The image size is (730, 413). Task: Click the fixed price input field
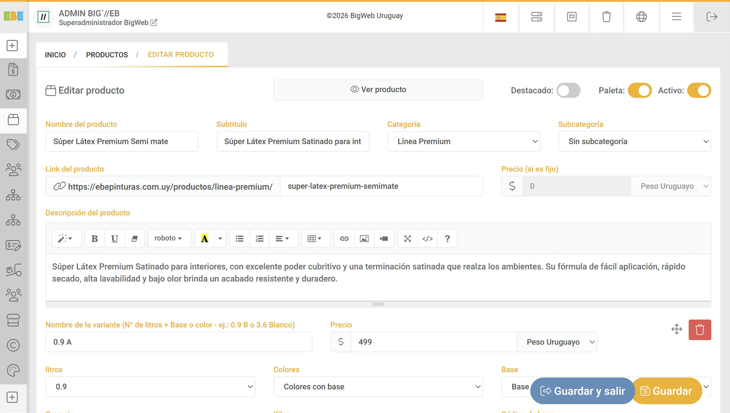(577, 186)
